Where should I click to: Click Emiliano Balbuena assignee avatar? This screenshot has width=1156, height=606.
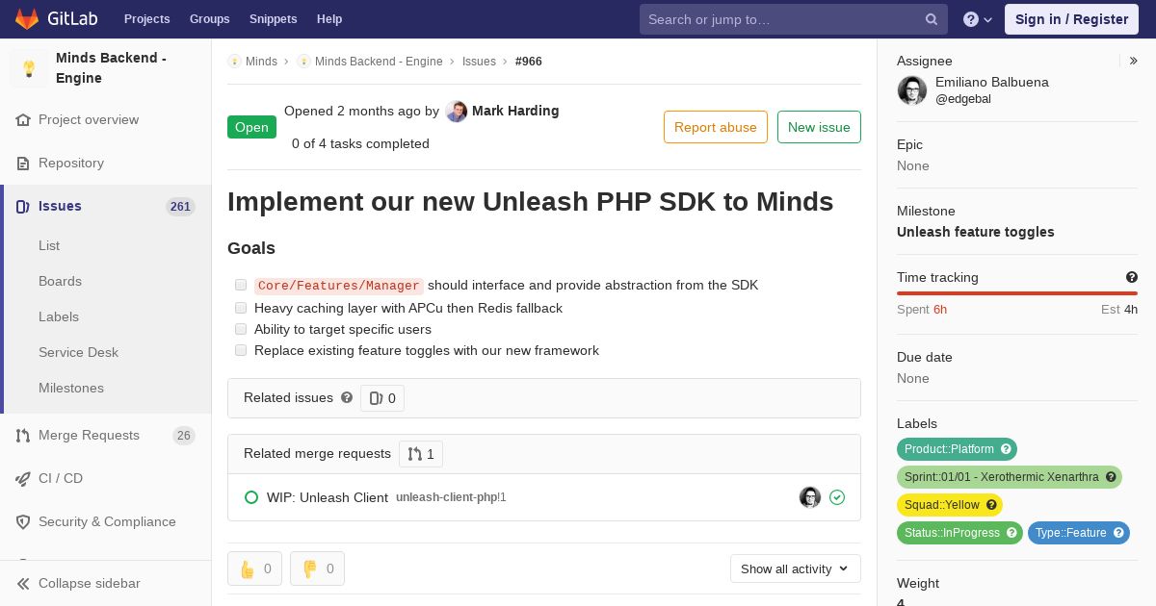[x=912, y=90]
